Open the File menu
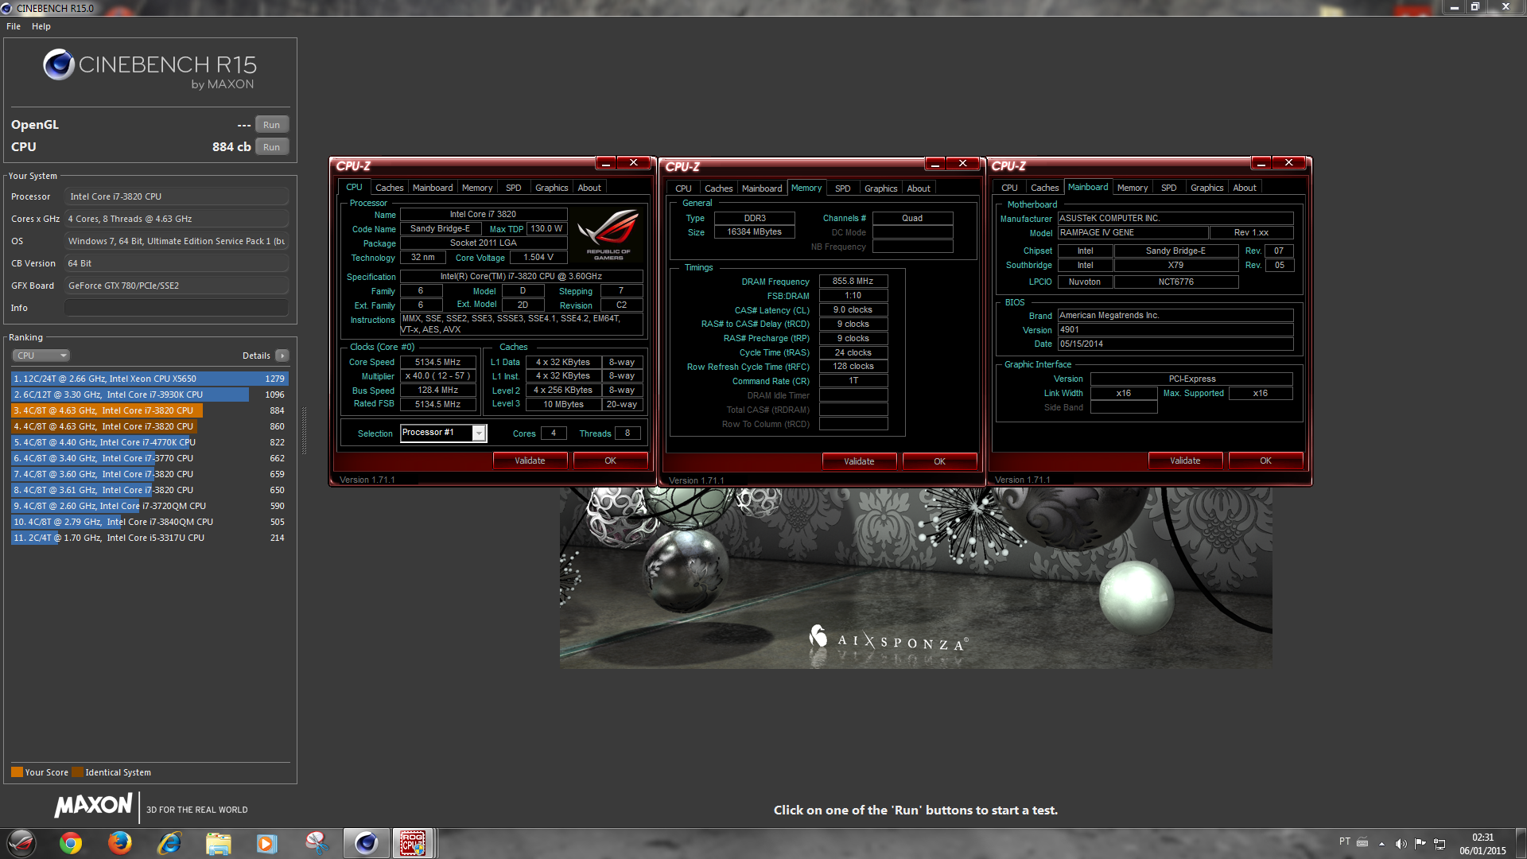The width and height of the screenshot is (1527, 859). point(14,26)
